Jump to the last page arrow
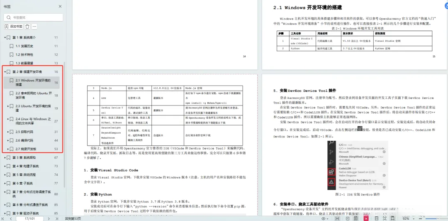The image size is (448, 221). 56,219
